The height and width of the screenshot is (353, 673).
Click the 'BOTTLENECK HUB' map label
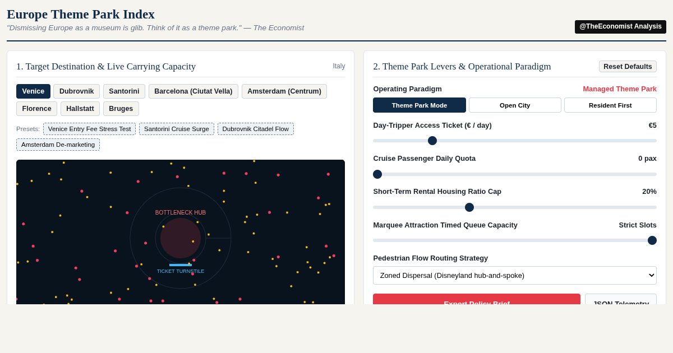[x=181, y=213]
